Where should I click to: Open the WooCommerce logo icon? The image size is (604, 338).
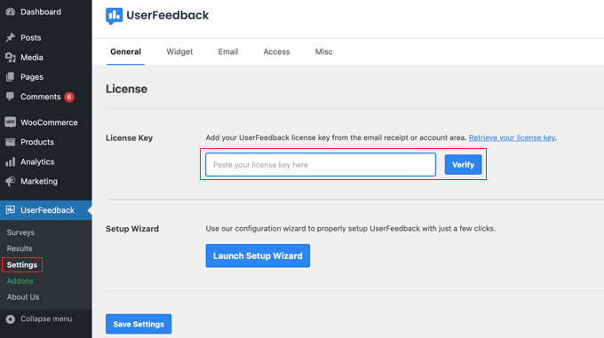click(x=11, y=122)
